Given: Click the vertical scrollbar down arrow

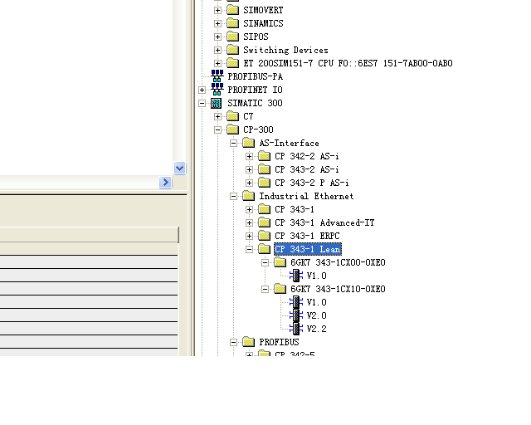Looking at the screenshot, I should click(x=180, y=169).
